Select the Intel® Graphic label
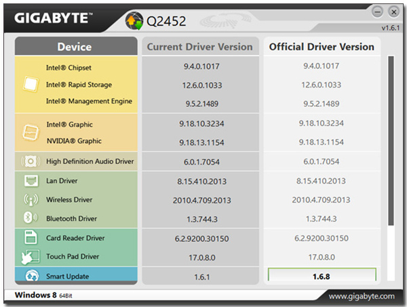Screen dimensions: 407x307 70,125
